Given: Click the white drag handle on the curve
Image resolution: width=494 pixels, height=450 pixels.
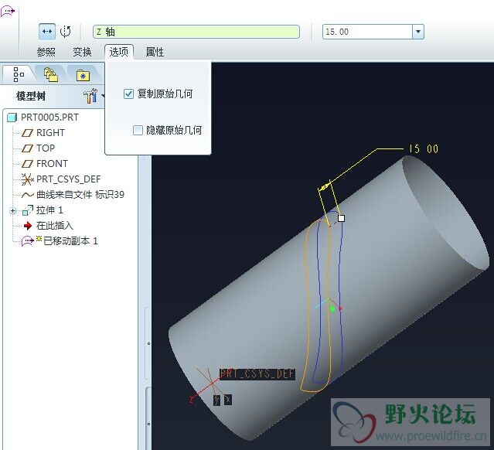Looking at the screenshot, I should point(341,218).
